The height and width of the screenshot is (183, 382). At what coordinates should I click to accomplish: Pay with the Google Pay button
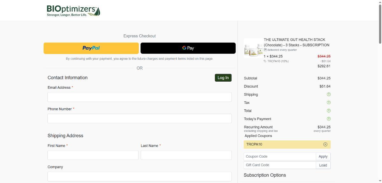coord(188,48)
